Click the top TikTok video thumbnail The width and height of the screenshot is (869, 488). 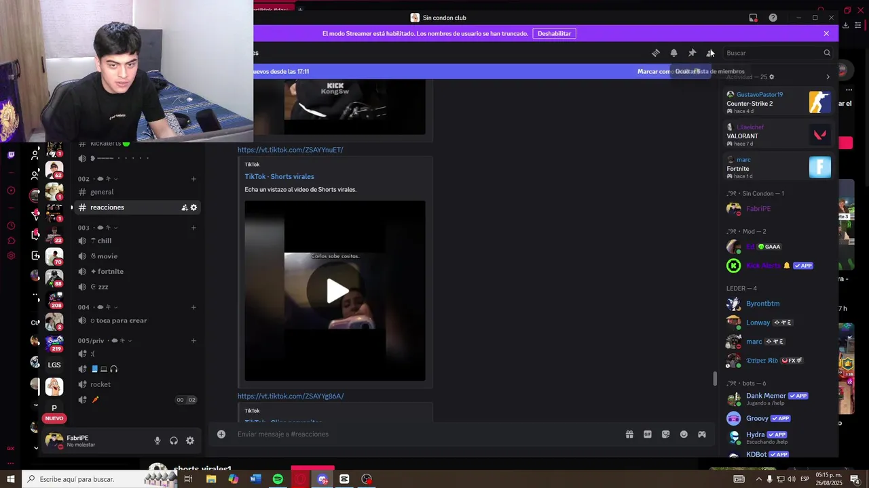[335, 106]
